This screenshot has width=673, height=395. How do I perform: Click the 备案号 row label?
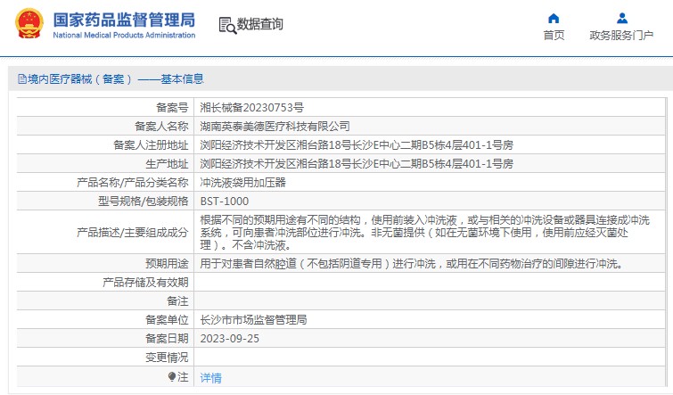(172, 107)
